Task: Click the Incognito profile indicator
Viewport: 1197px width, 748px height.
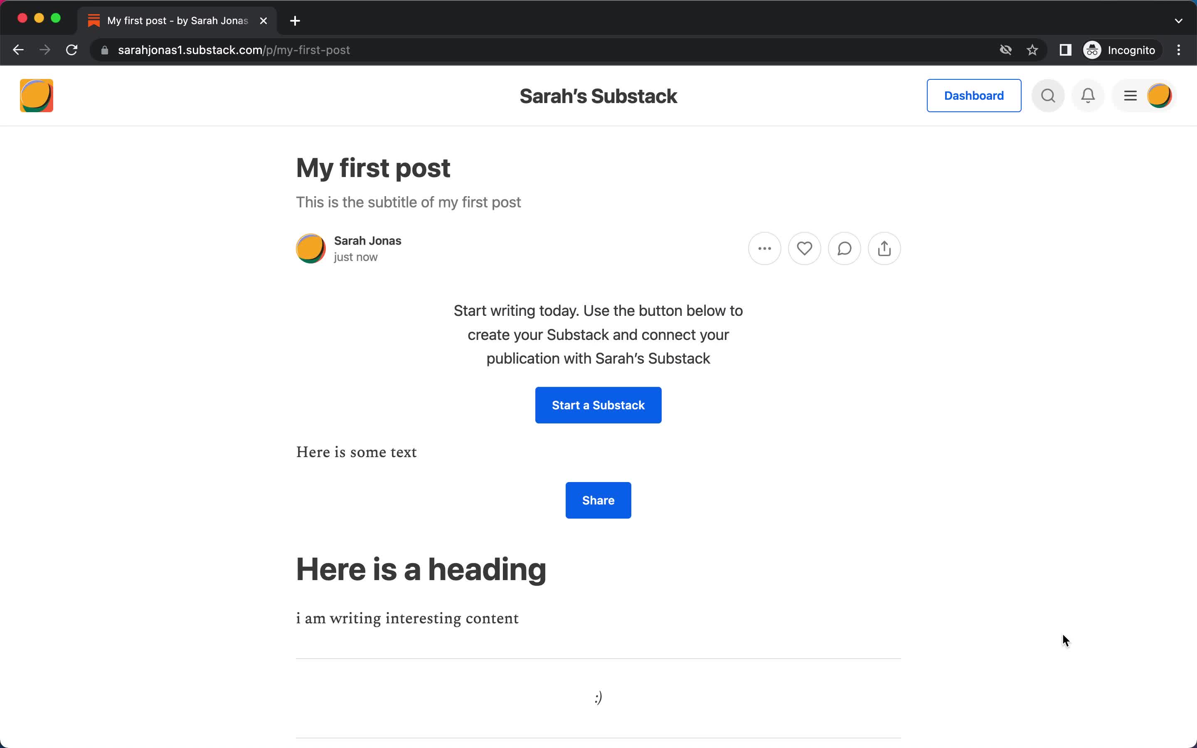Action: [x=1120, y=50]
